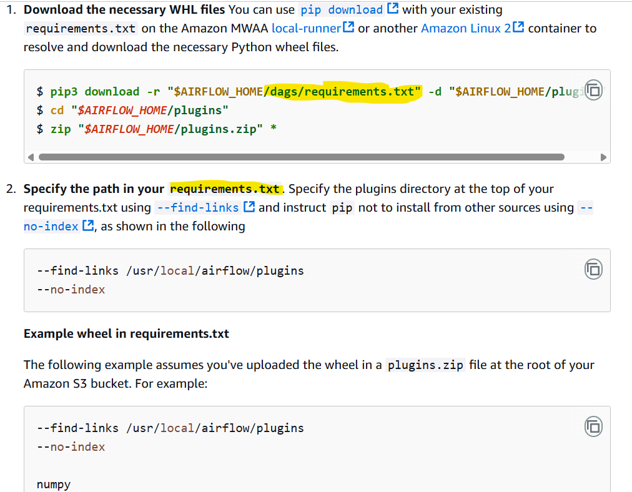Click the cd "$AIRFLOW_HOME/plugins" command line
This screenshot has height=492, width=632.
click(132, 111)
